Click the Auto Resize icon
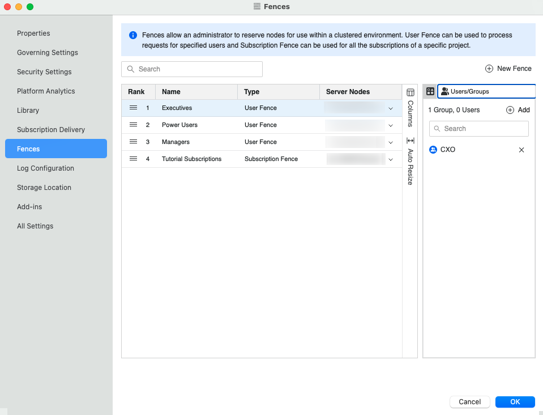The width and height of the screenshot is (543, 415). (x=411, y=141)
